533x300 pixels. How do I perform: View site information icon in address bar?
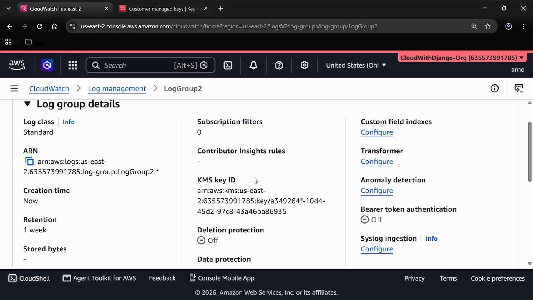click(x=72, y=26)
